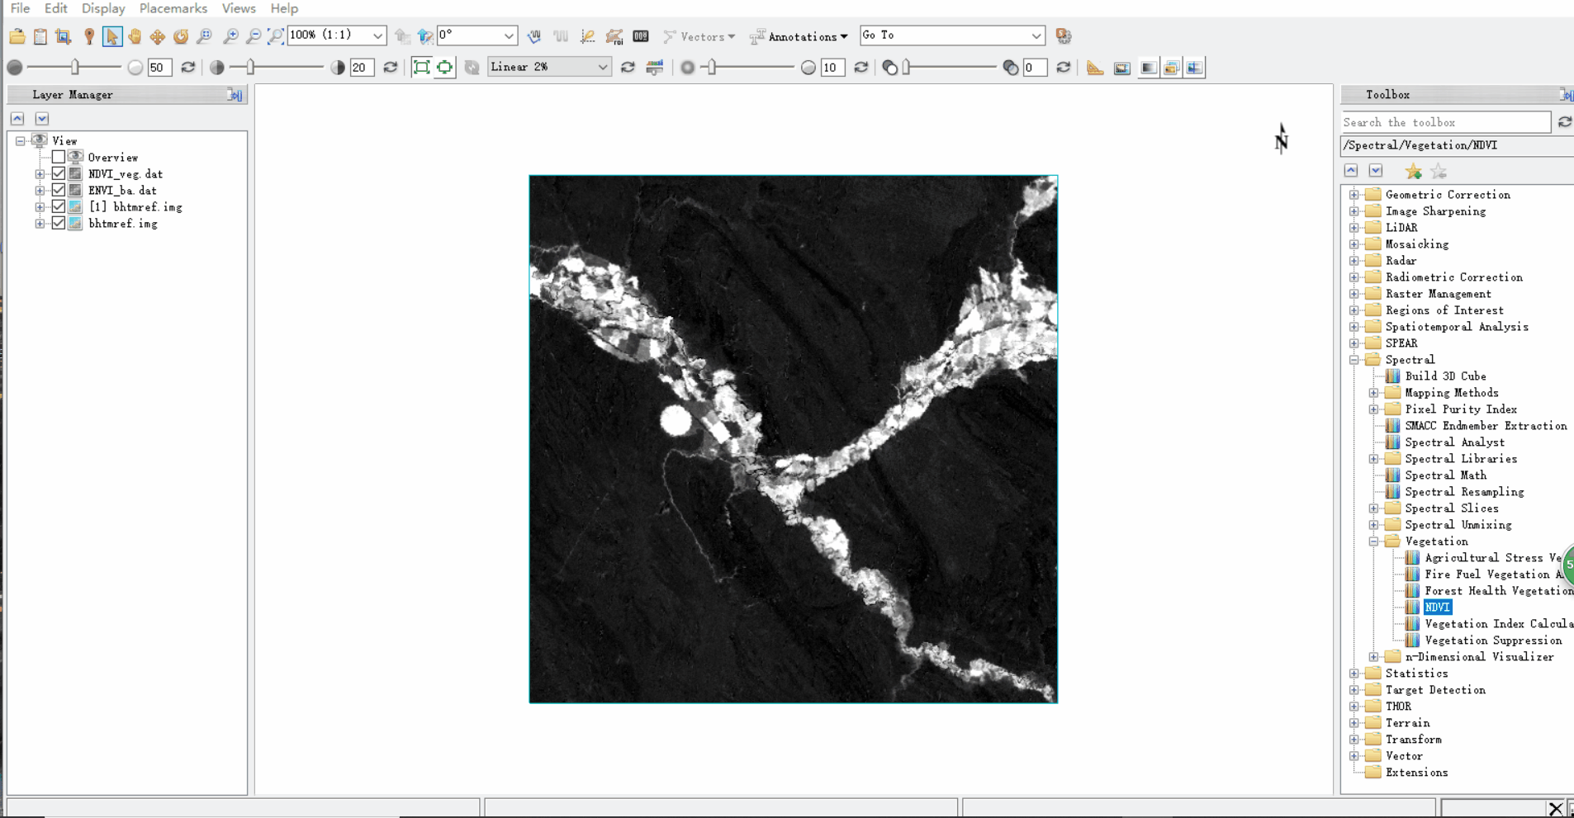Collapse the Vegetation toolbox folder

pos(1374,541)
